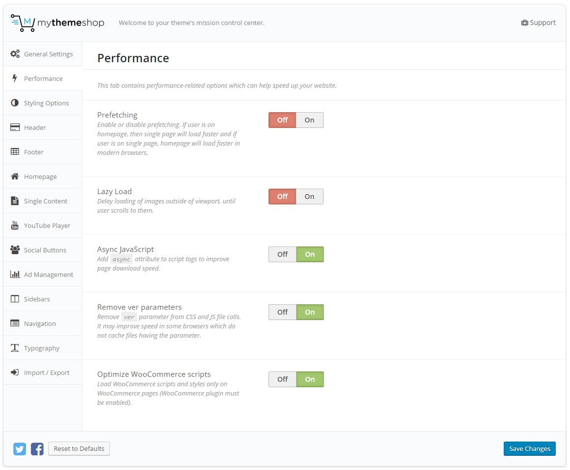This screenshot has width=570, height=470.
Task: Open the Support link
Action: (x=539, y=23)
